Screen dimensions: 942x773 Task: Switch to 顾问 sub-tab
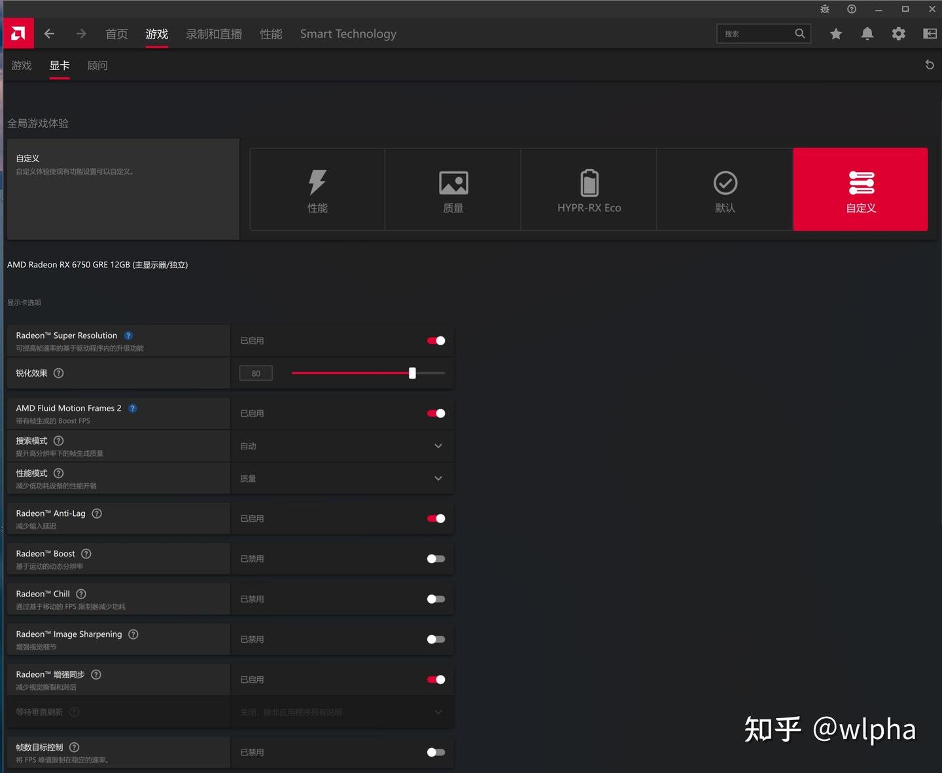point(97,65)
